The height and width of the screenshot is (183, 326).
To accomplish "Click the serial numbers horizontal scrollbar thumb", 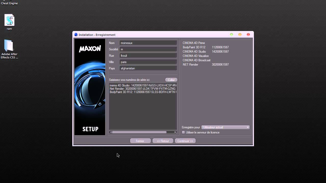I will pyautogui.click(x=139, y=132).
